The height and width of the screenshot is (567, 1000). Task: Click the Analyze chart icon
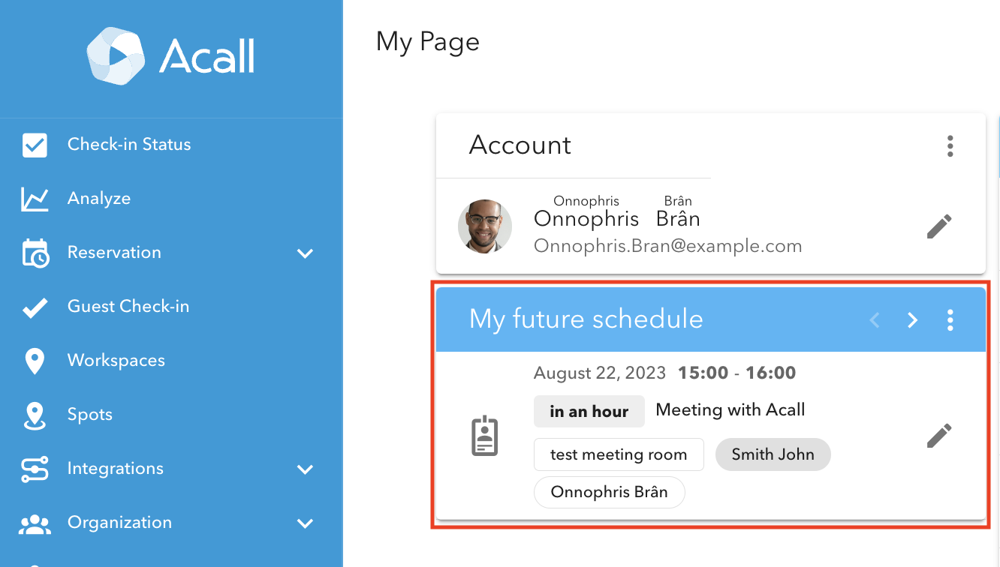[x=35, y=199]
